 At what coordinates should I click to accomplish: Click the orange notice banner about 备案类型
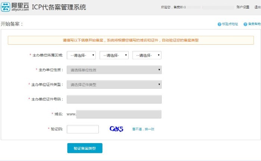pyautogui.click(x=130, y=40)
